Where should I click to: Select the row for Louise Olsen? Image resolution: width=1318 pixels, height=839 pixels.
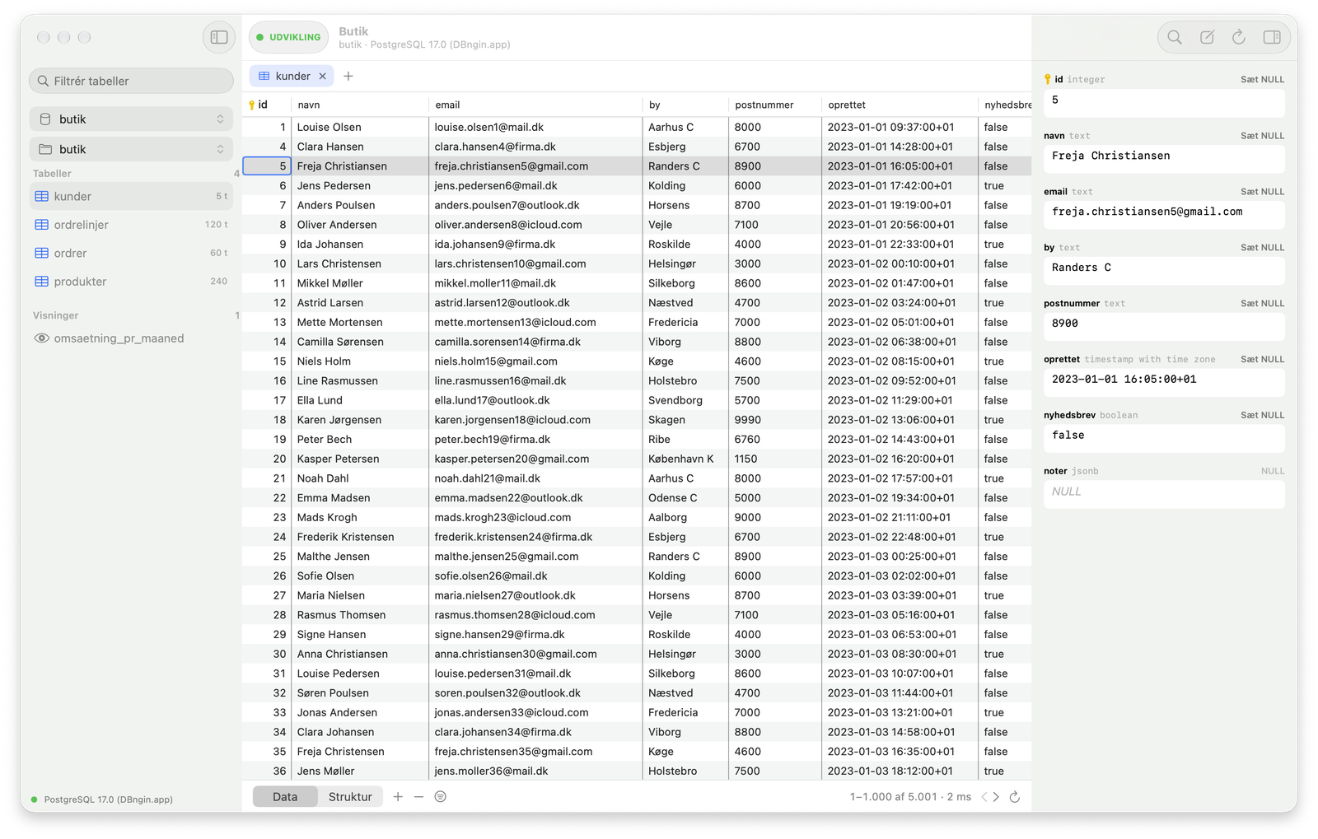click(636, 127)
